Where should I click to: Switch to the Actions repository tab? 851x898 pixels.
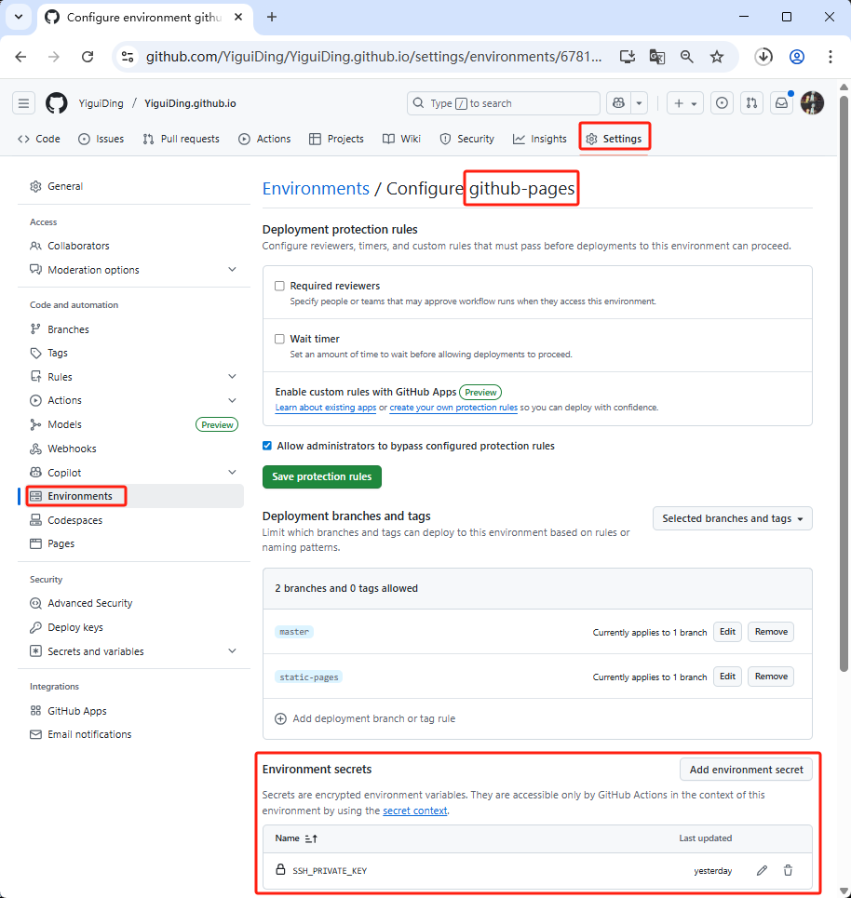pos(264,139)
